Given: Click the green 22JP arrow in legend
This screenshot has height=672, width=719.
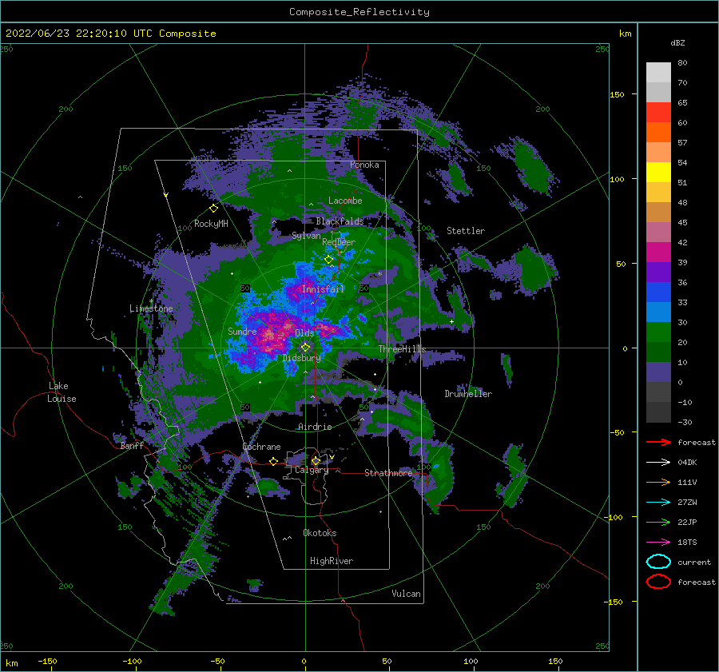Looking at the screenshot, I should click(x=658, y=522).
